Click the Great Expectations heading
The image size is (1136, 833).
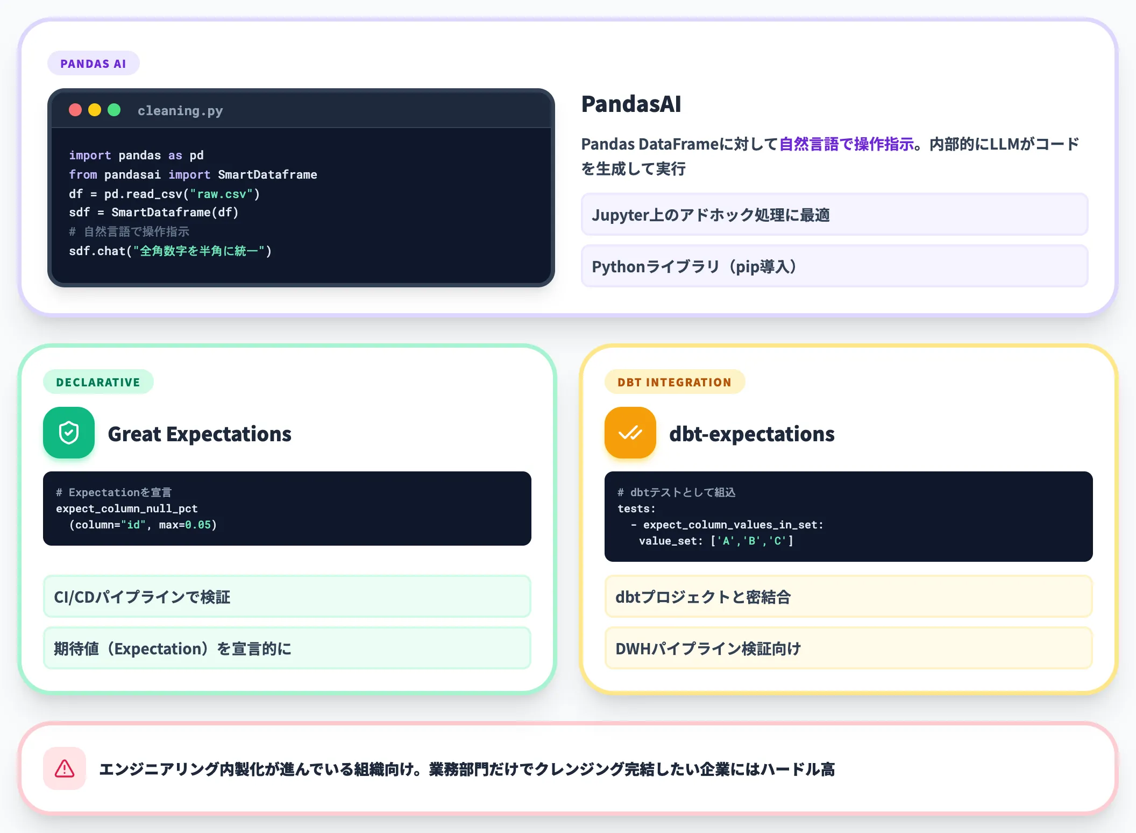(200, 434)
